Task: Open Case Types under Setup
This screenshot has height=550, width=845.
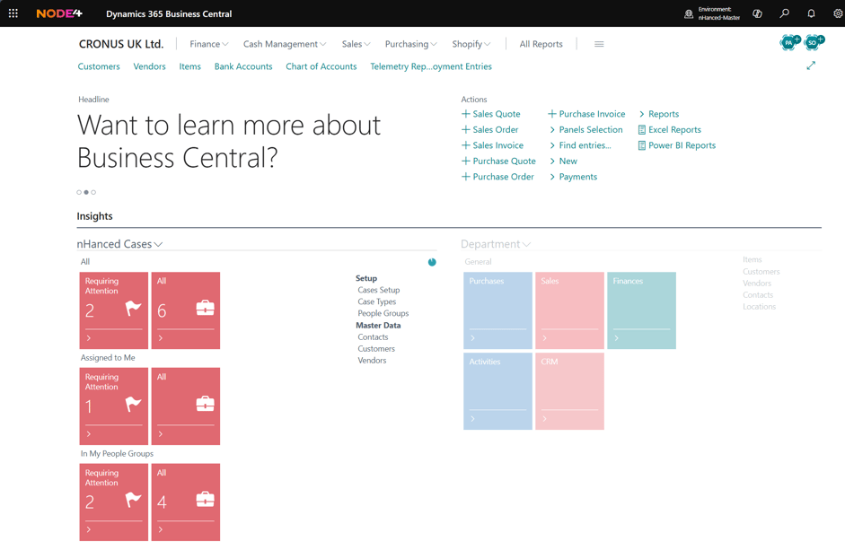Action: [x=376, y=301]
